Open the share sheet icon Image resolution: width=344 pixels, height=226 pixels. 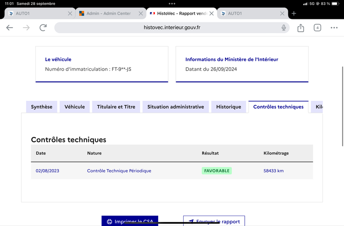pos(301,28)
